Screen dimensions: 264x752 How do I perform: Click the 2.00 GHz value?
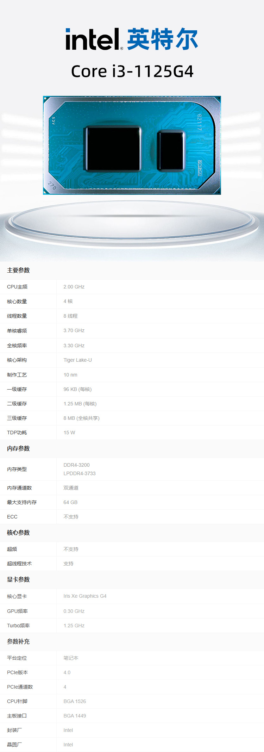[x=74, y=287]
